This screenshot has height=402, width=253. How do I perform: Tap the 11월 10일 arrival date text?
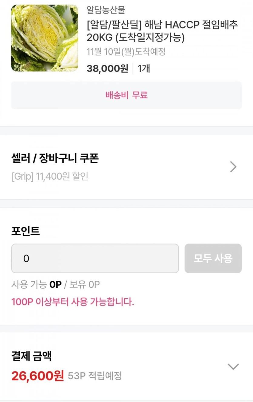126,52
